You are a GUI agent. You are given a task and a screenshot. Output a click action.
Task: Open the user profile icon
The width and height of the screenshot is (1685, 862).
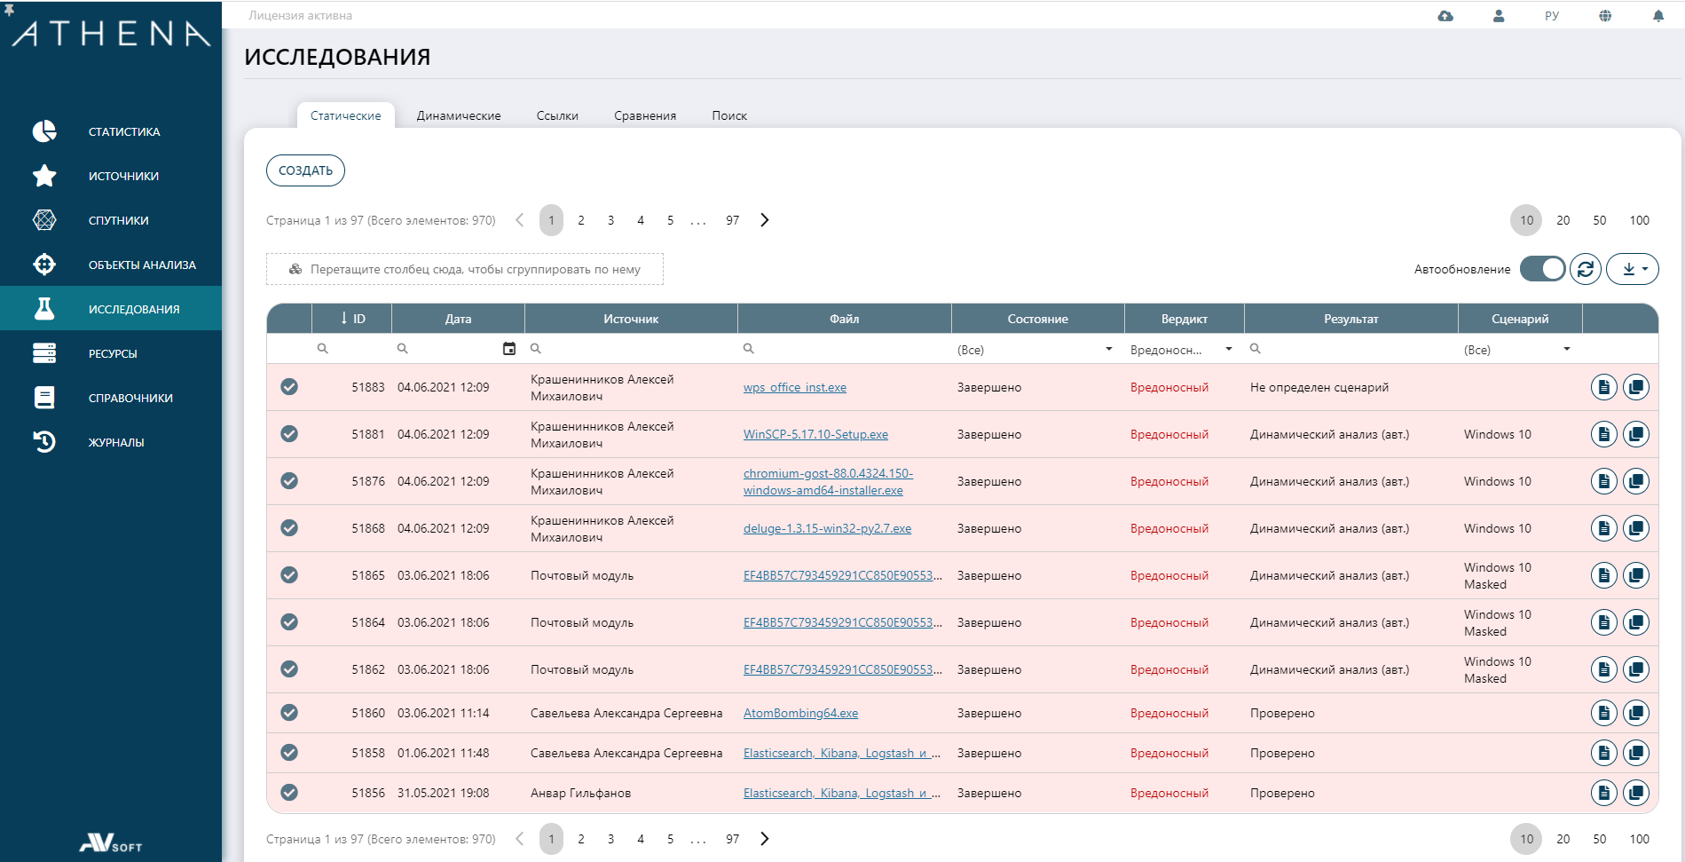click(x=1499, y=16)
